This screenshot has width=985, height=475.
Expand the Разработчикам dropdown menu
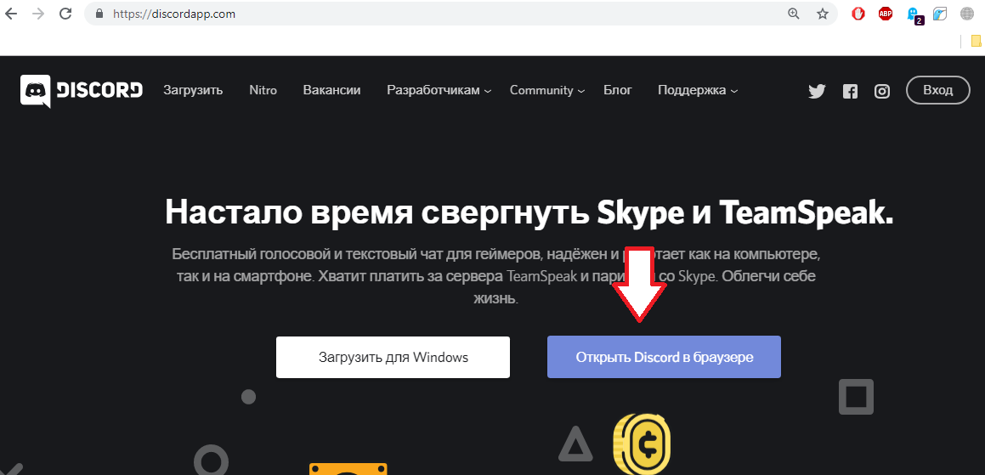click(439, 90)
